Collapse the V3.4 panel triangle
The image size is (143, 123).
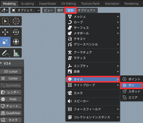[x=1, y=63]
